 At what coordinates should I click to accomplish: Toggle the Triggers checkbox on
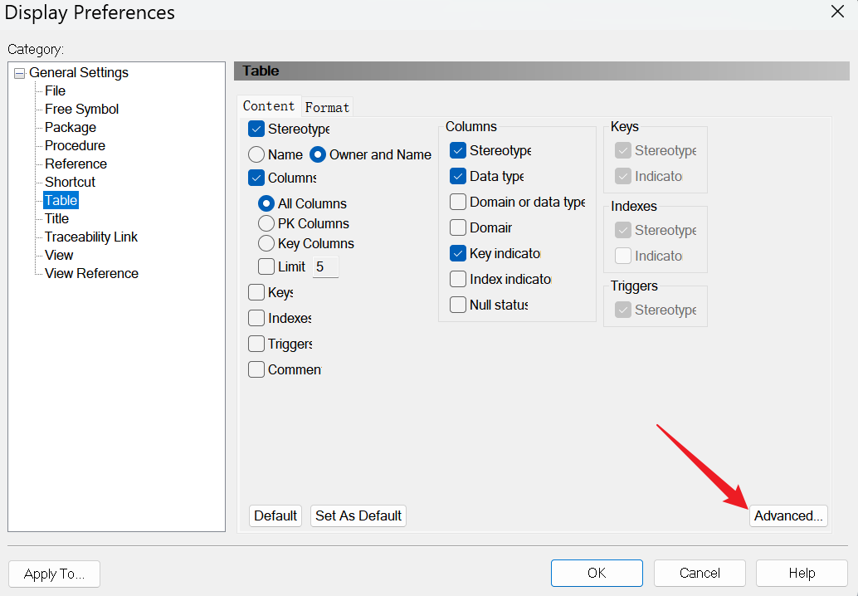(256, 344)
